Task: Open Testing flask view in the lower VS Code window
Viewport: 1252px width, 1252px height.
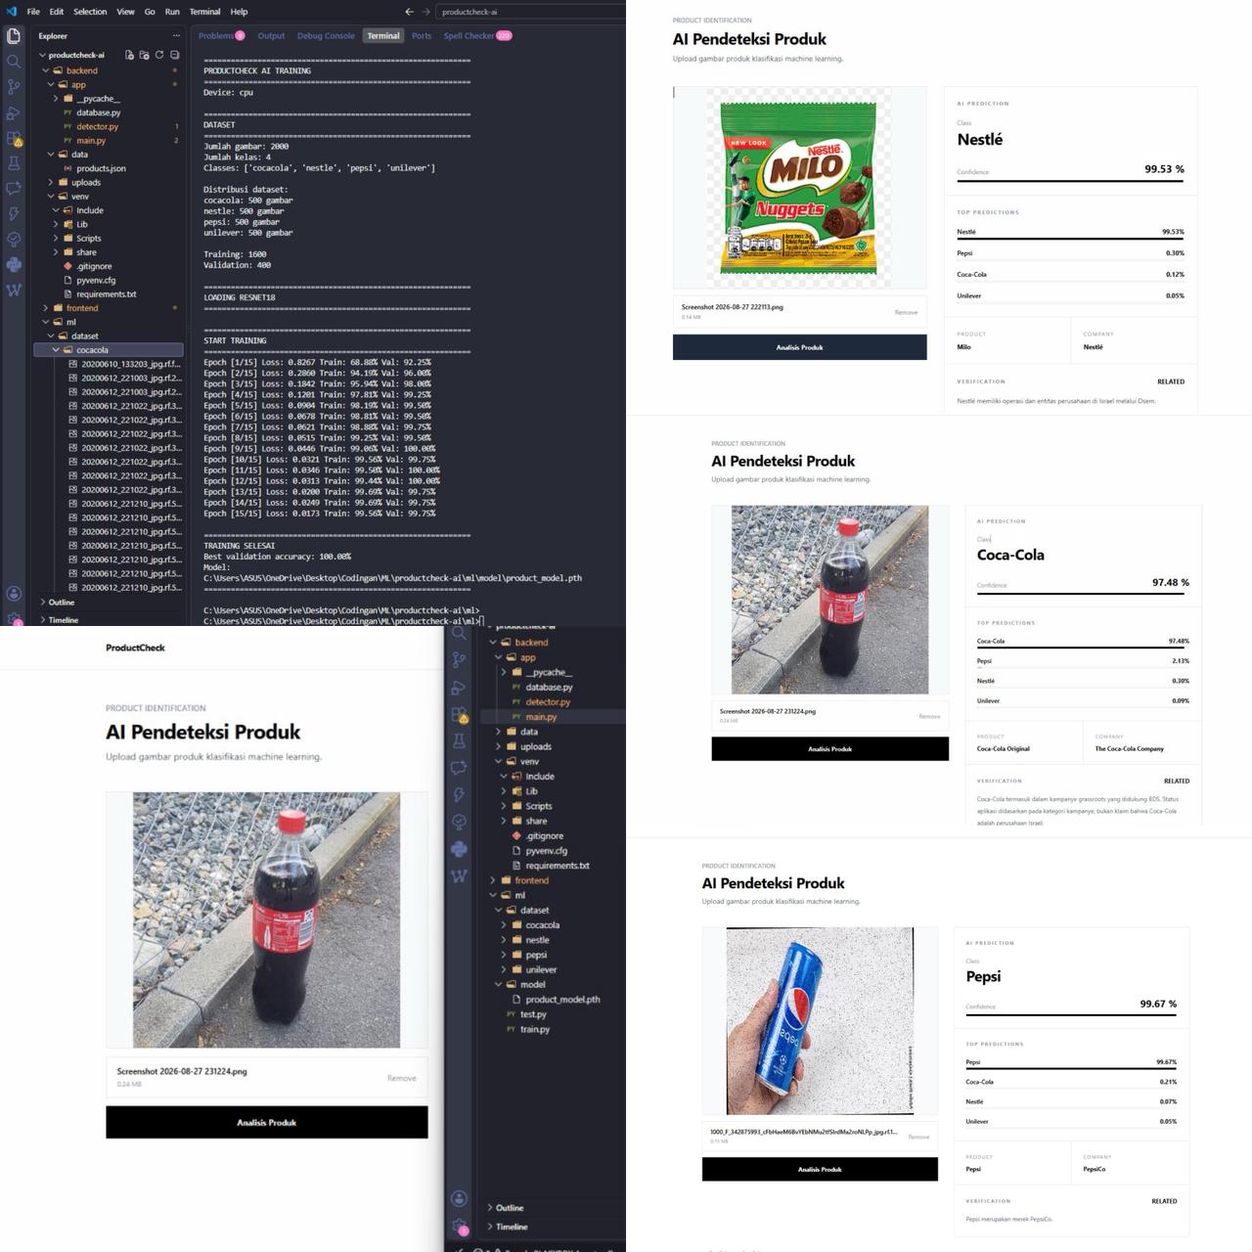Action: 459,741
